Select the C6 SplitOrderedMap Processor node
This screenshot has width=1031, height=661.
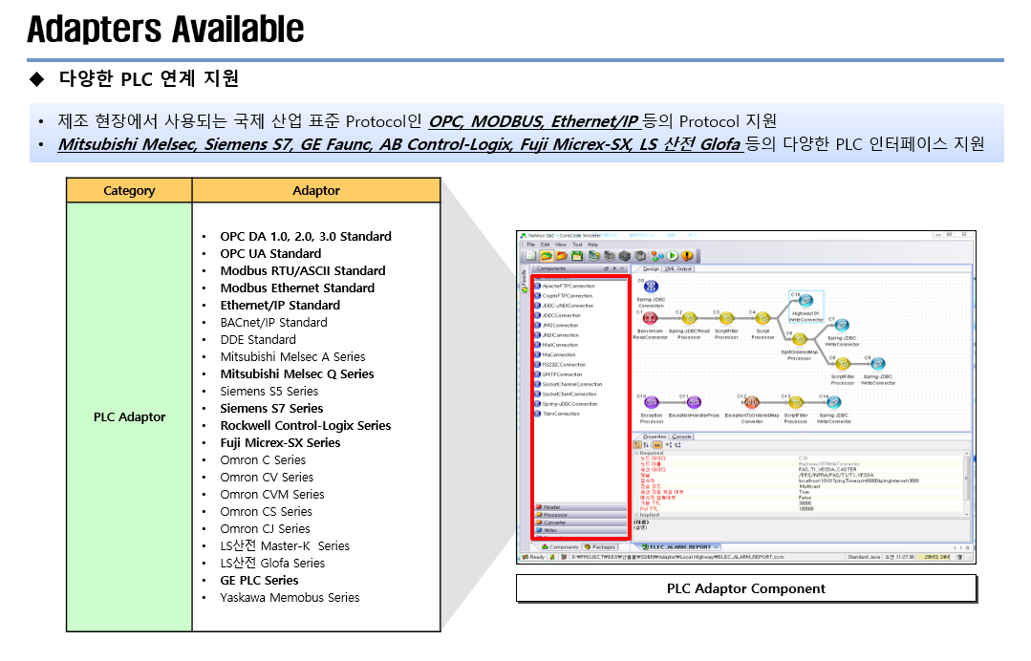(799, 339)
